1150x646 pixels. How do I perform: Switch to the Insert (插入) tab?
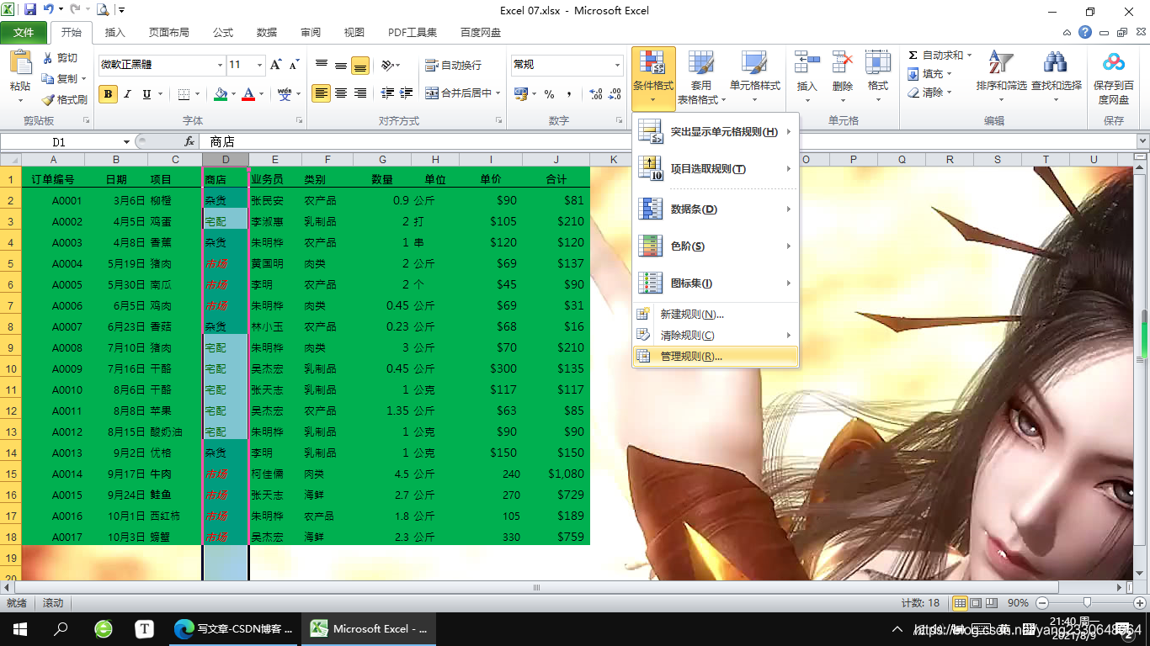(115, 33)
